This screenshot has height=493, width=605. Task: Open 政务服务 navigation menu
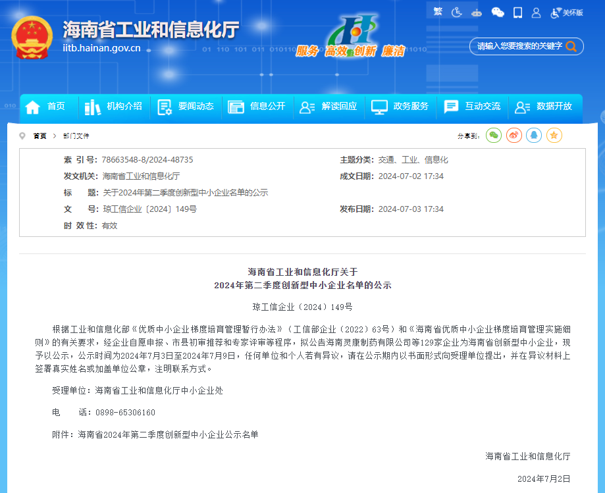tap(400, 107)
